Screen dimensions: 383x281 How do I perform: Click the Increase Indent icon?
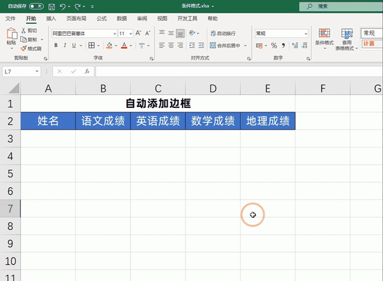click(x=201, y=45)
